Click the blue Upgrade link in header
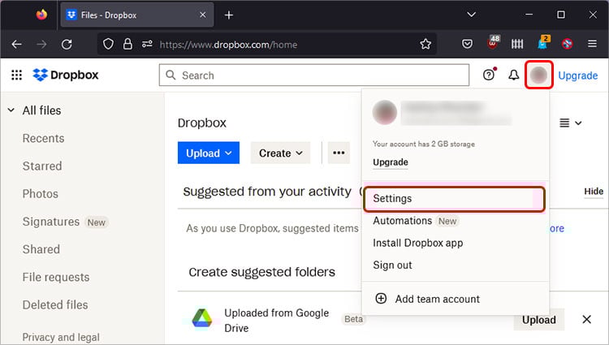609x345 pixels. (x=577, y=75)
